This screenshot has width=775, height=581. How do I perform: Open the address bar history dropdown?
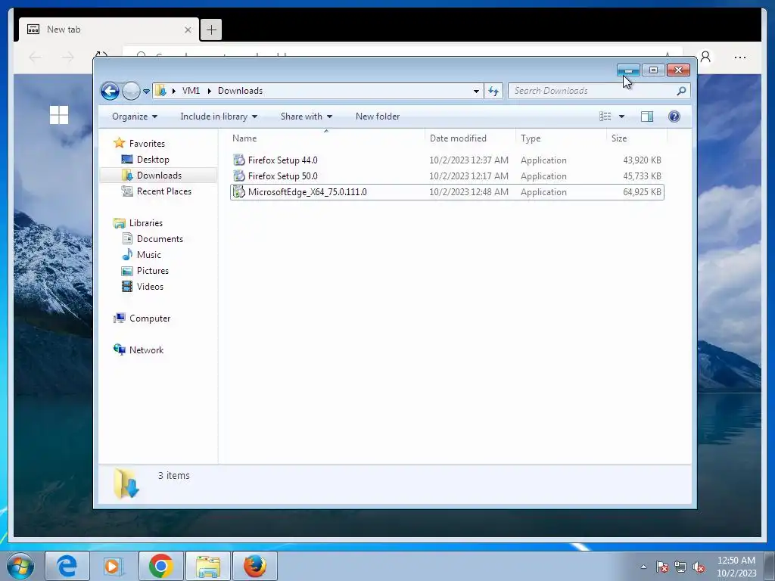click(x=476, y=91)
